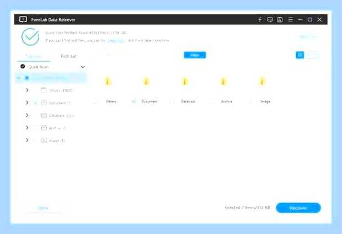This screenshot has height=234, width=342.
Task: Click the FoneLab Data Retriever title text
Action: 53,20
